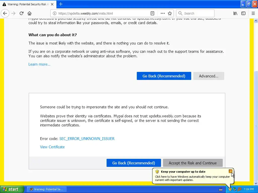Restore down the browser window

click(249, 4)
